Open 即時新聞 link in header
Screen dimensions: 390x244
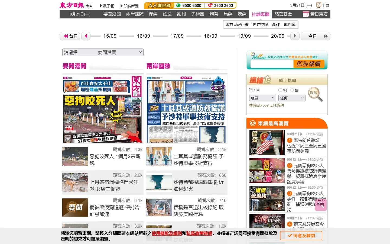[x=129, y=6]
